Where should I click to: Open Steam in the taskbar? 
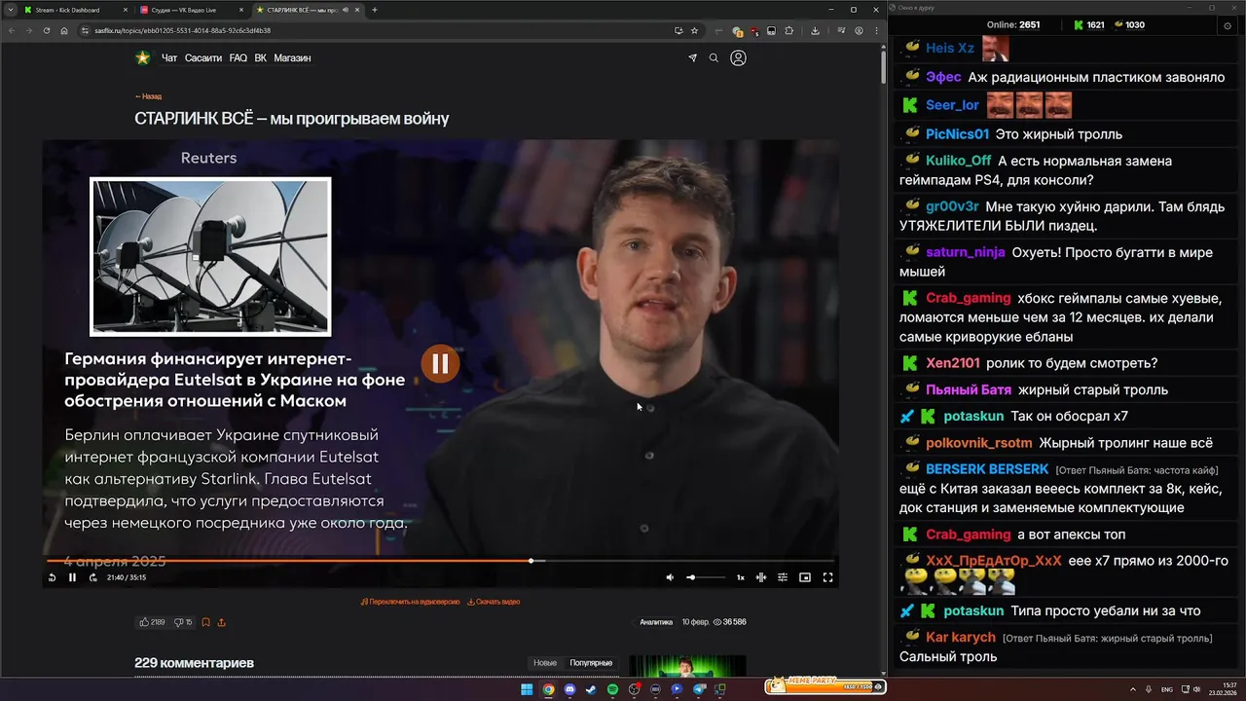(591, 689)
